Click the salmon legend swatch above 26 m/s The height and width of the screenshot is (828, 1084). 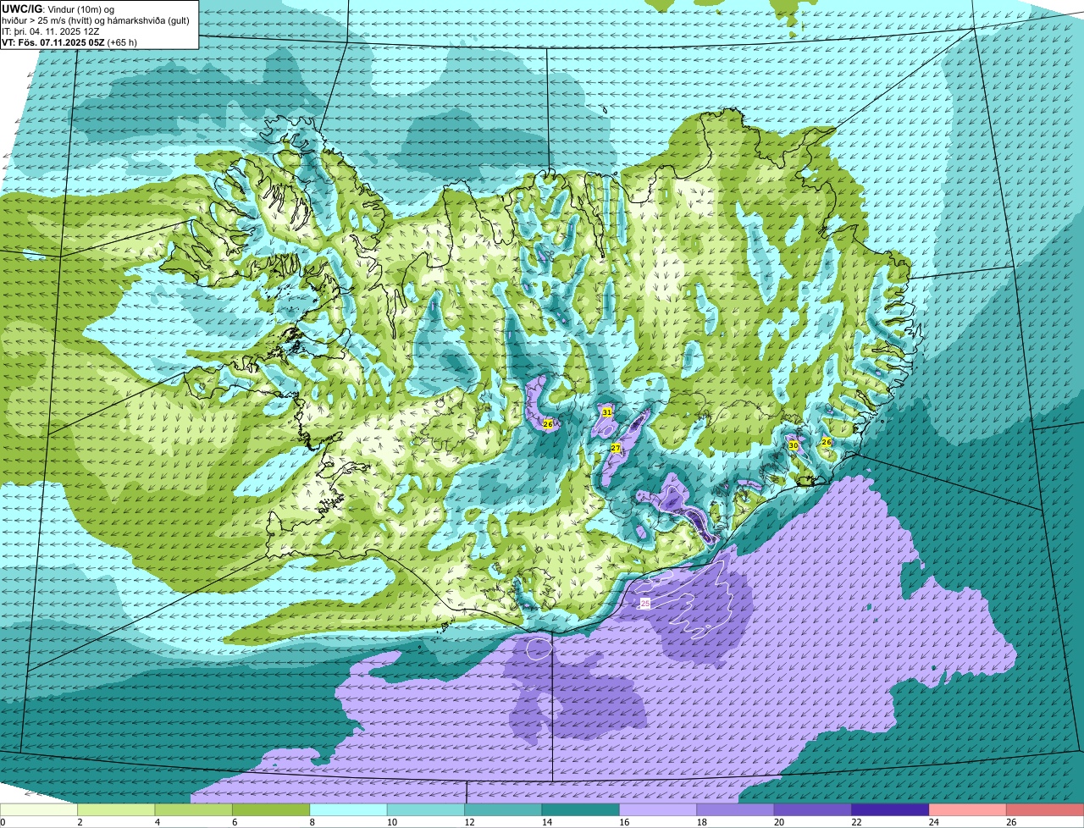coord(1045,810)
